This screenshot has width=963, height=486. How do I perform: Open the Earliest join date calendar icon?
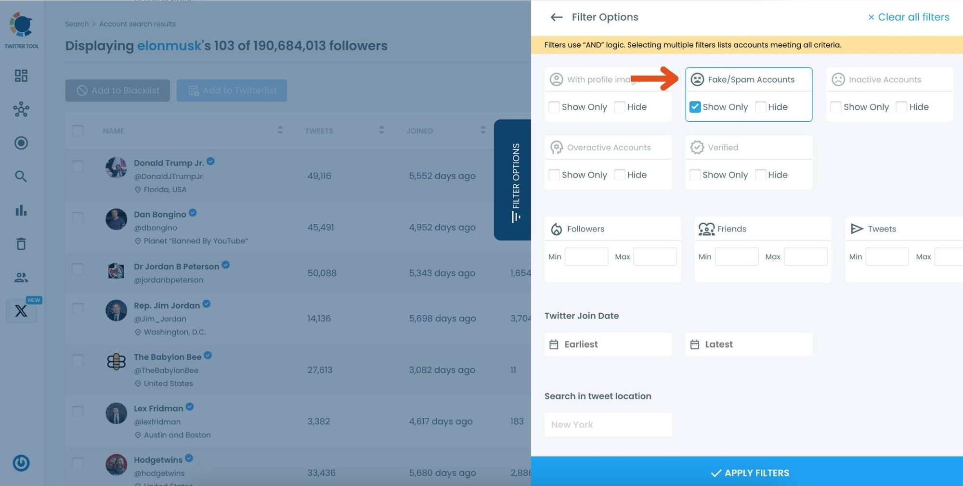pos(555,344)
